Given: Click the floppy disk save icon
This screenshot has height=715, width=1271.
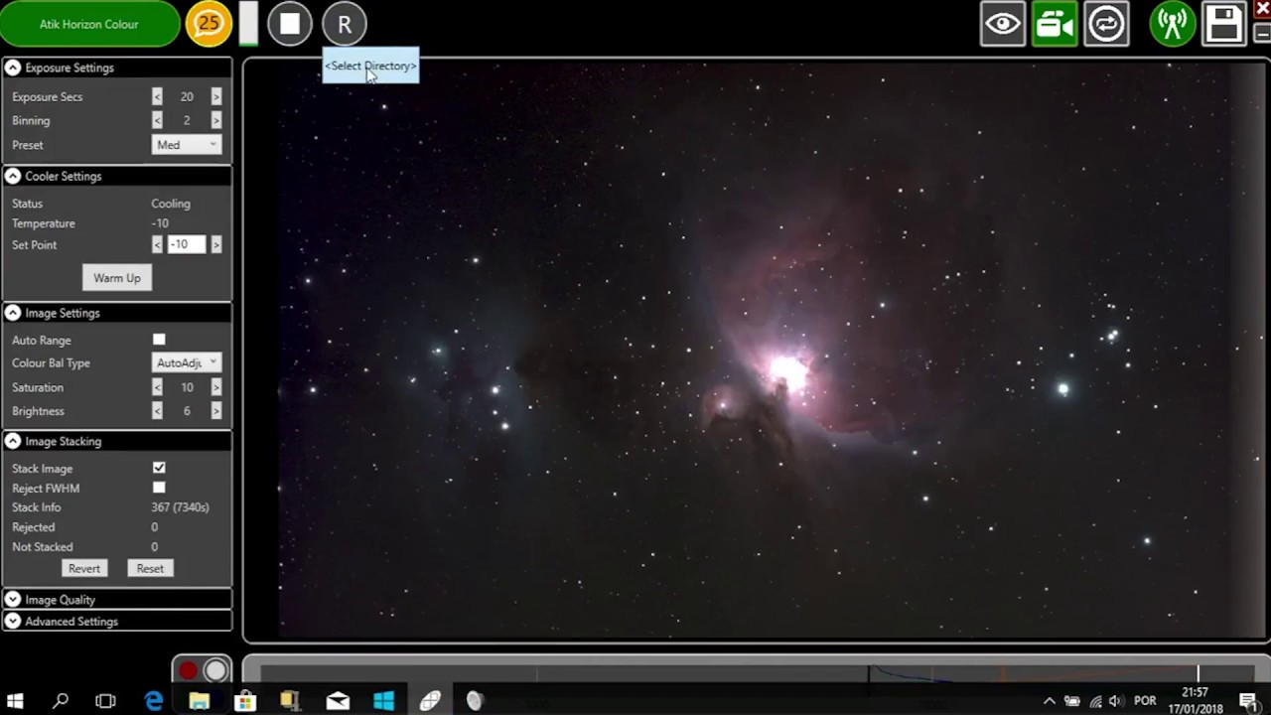Looking at the screenshot, I should [1224, 24].
